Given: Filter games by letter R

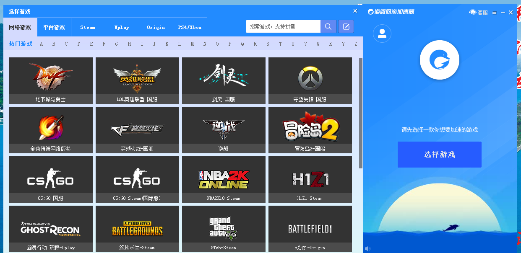Looking at the screenshot, I should [255, 44].
